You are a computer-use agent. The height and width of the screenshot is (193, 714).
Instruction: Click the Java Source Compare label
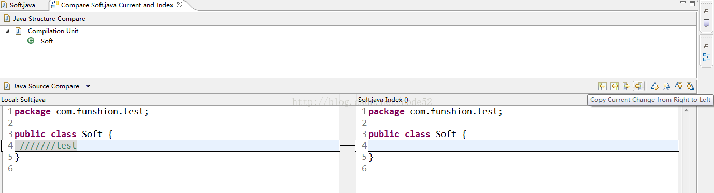coord(46,86)
